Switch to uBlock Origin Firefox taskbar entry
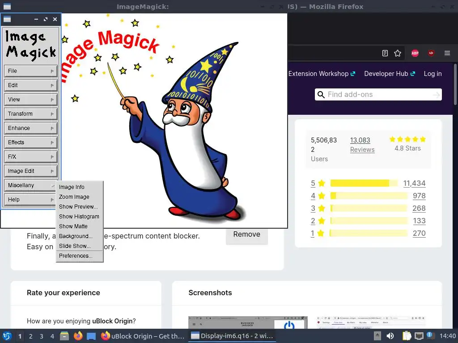This screenshot has height=343, width=458. click(143, 336)
